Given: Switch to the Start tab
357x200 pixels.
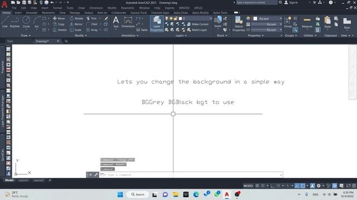Looking at the screenshot, I should click(x=10, y=41).
